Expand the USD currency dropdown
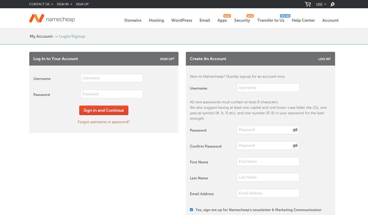Image resolution: width=368 pixels, height=215 pixels. [x=321, y=4]
